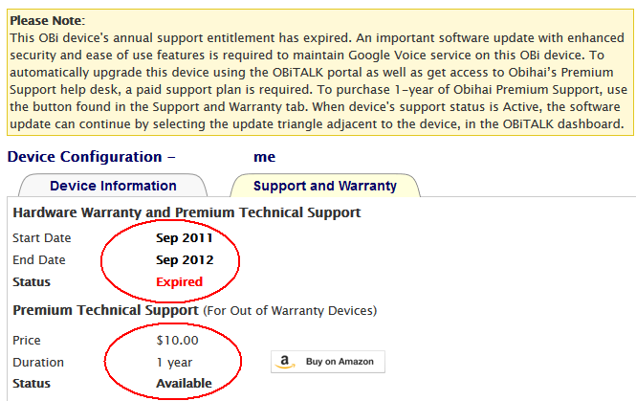This screenshot has width=636, height=401.
Task: Click the $10.00 price value
Action: point(177,340)
